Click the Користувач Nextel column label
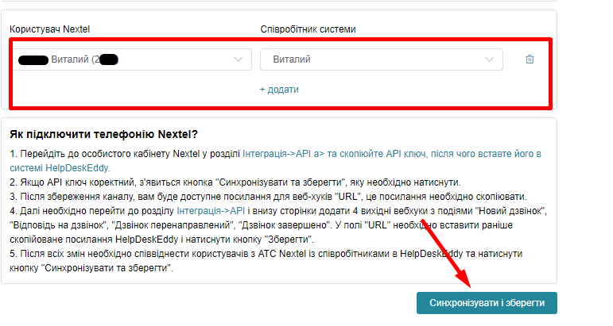613x326 pixels. point(50,29)
